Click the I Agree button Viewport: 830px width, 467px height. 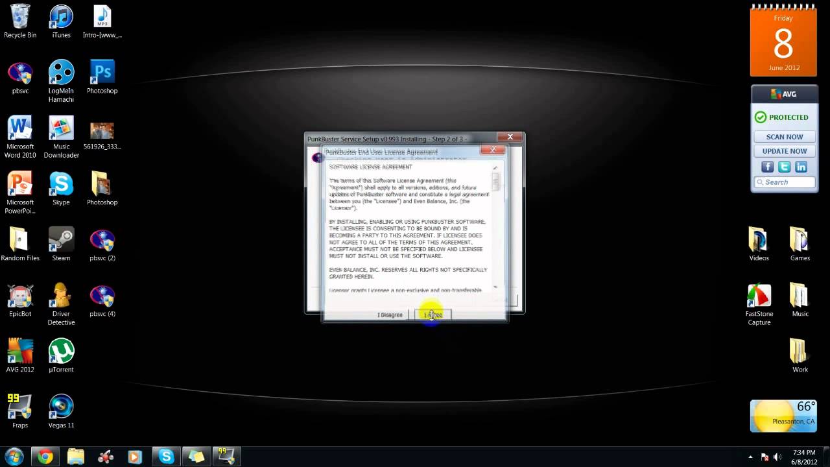[x=433, y=315]
